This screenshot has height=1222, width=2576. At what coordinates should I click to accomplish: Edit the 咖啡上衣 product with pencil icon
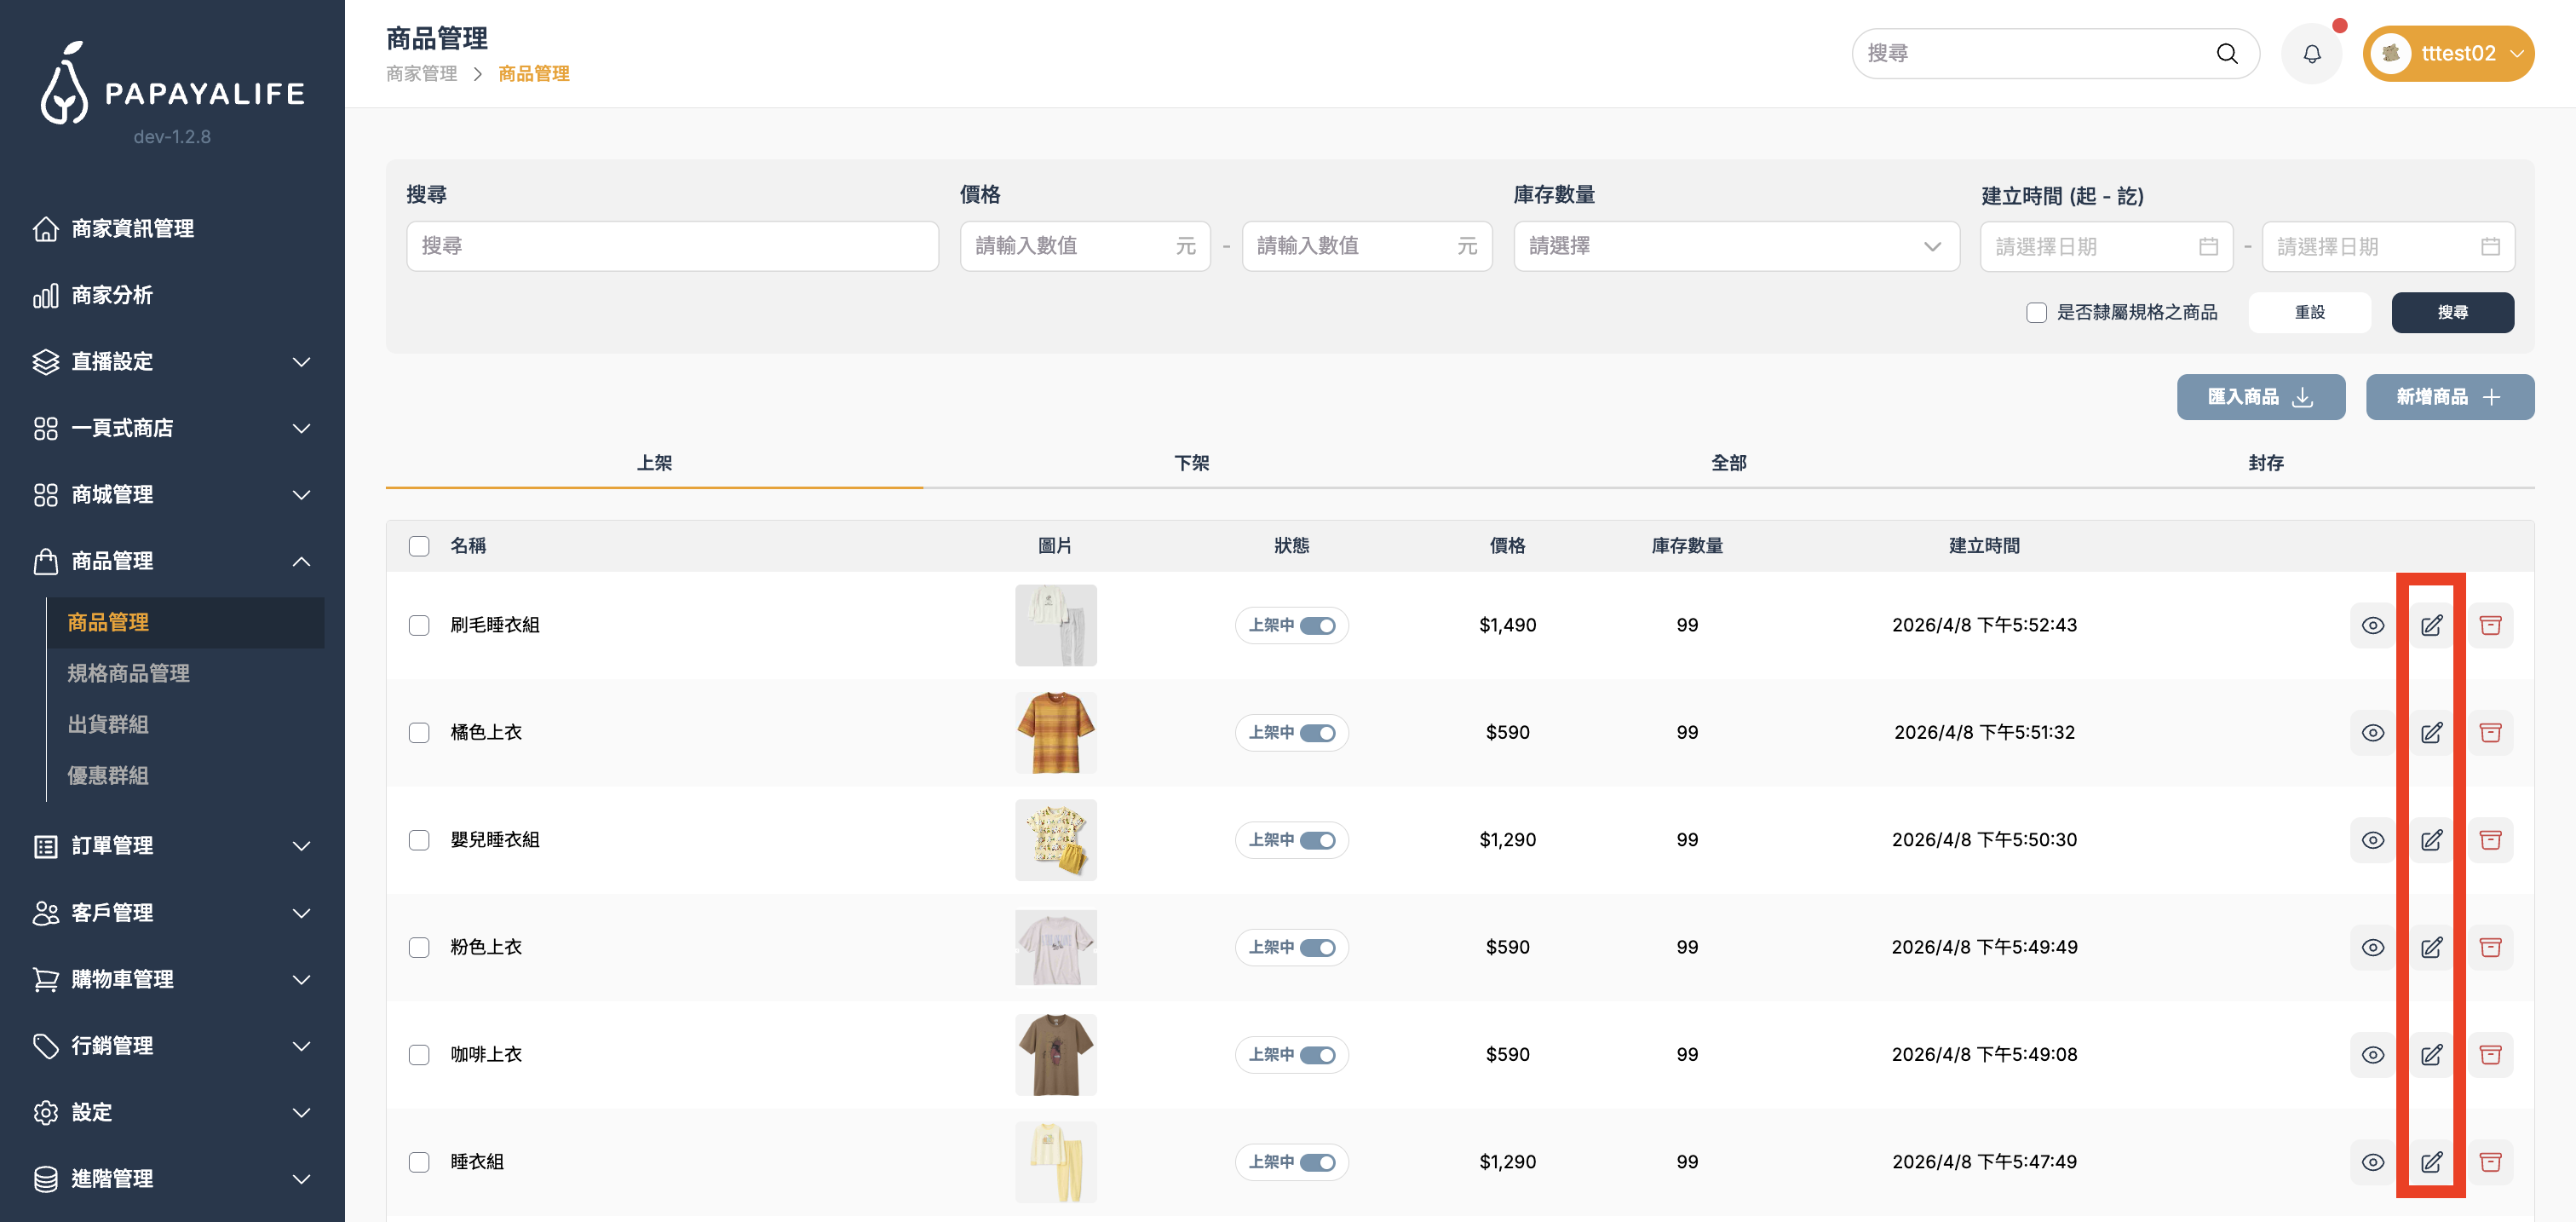pyautogui.click(x=2431, y=1055)
